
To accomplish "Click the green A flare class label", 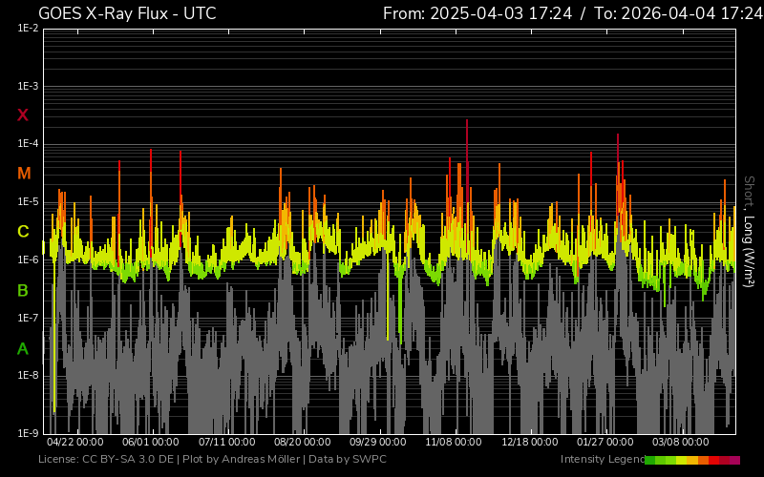I will pyautogui.click(x=23, y=348).
